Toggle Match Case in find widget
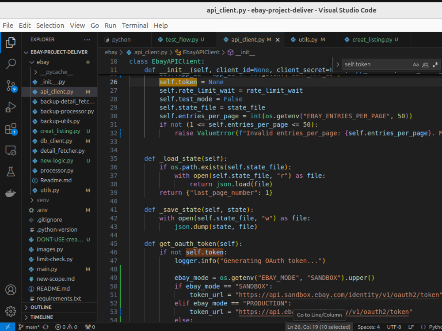The image size is (442, 331). tap(415, 64)
